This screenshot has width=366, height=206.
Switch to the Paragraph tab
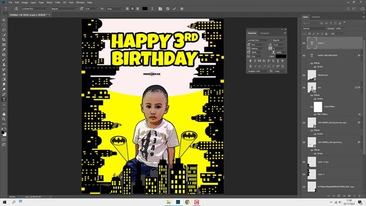click(264, 33)
